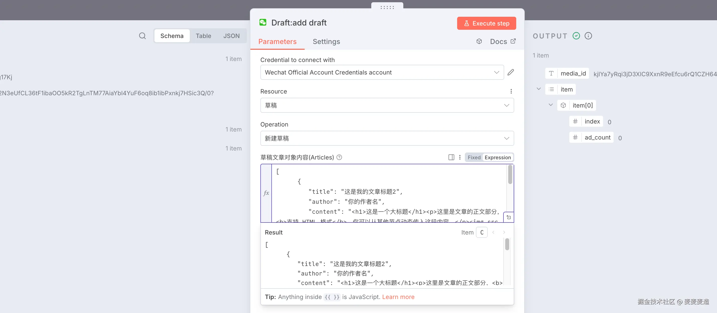Open the Credential account dropdown
This screenshot has height=313, width=717.
382,72
